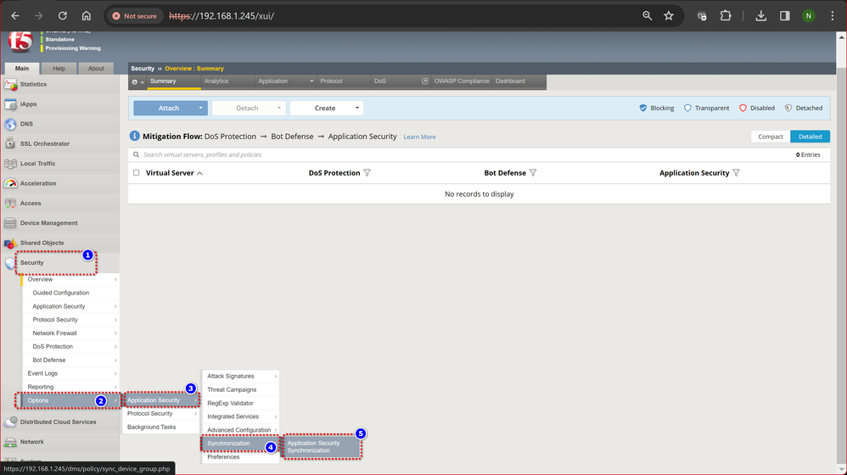Bookmark this page with the star icon
Screen dimensions: 847x475
point(669,15)
